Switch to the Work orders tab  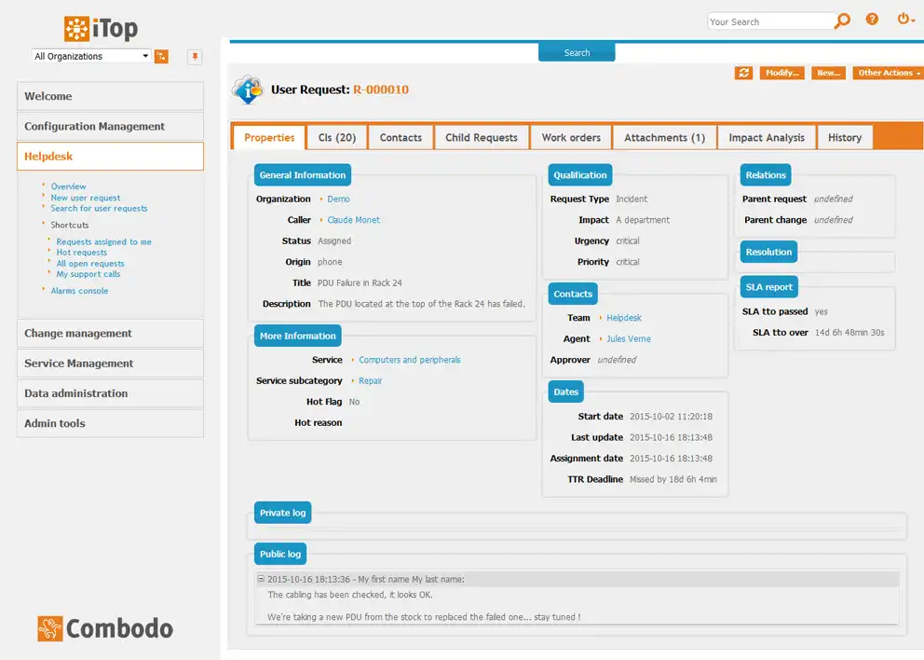pyautogui.click(x=570, y=137)
